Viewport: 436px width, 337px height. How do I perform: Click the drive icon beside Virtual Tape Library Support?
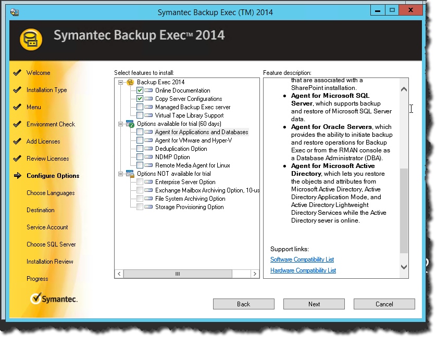click(x=148, y=115)
